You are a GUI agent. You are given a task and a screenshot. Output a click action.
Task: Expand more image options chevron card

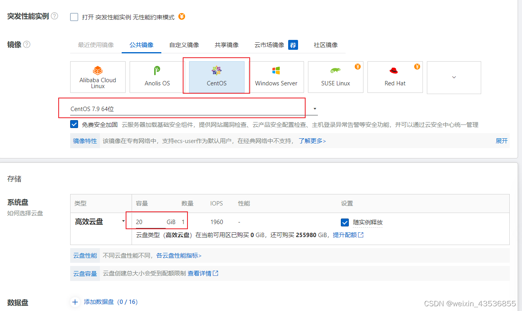[454, 77]
